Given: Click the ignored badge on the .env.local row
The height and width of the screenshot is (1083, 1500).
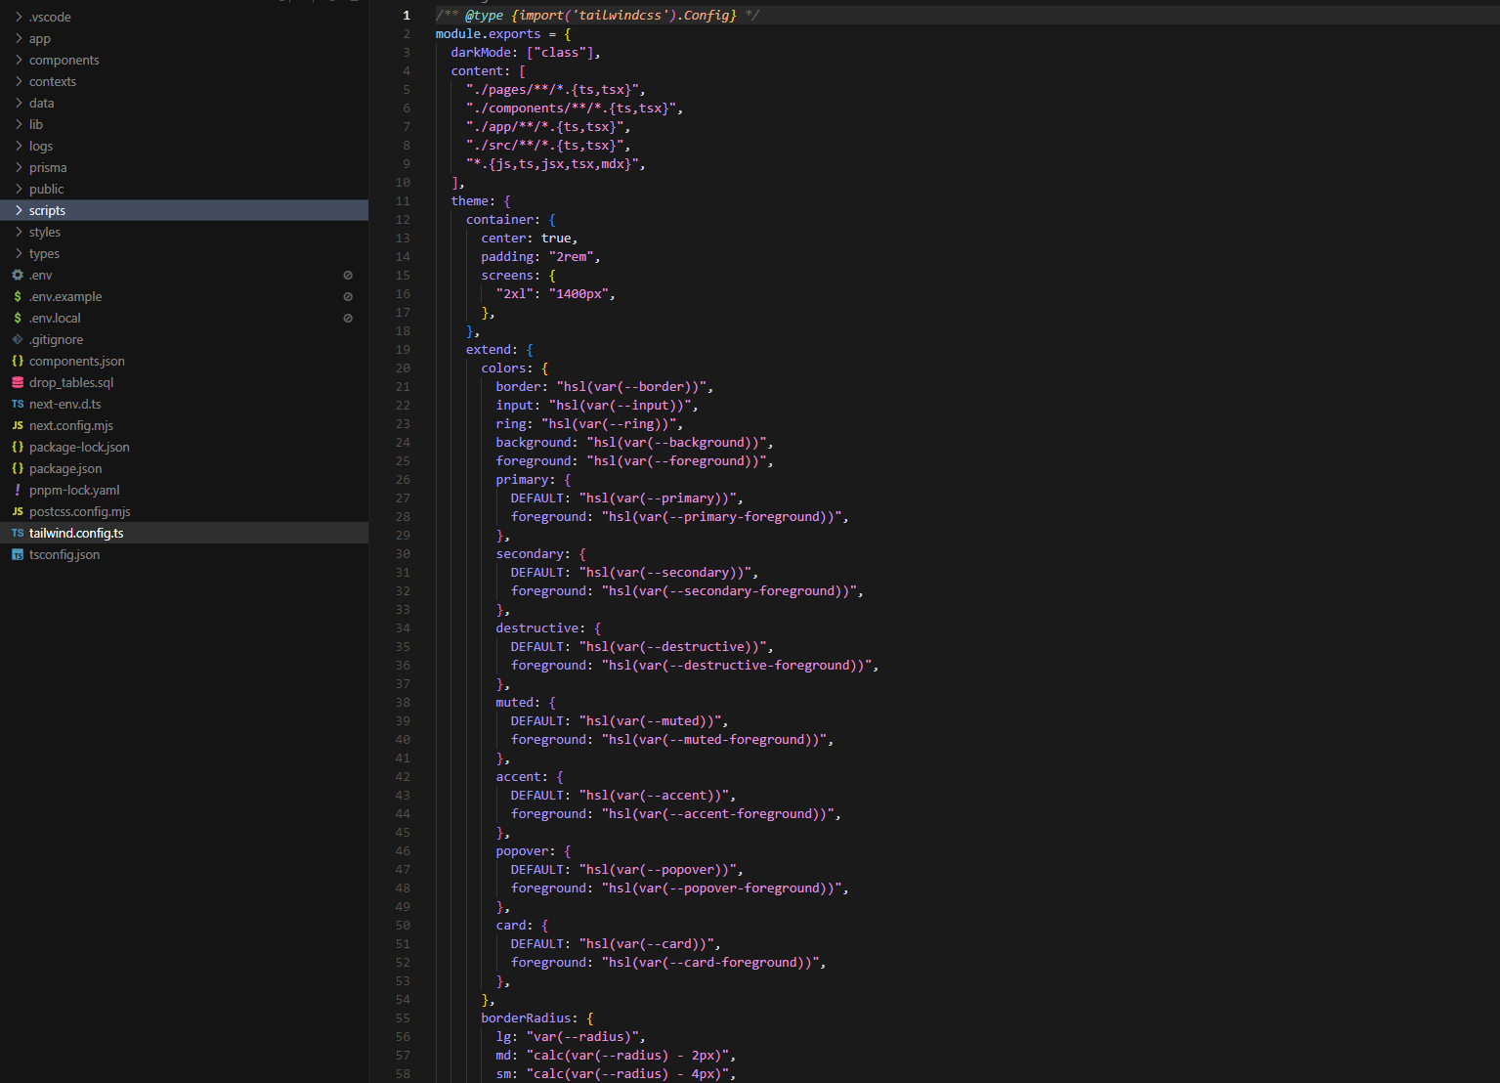Looking at the screenshot, I should [x=348, y=319].
